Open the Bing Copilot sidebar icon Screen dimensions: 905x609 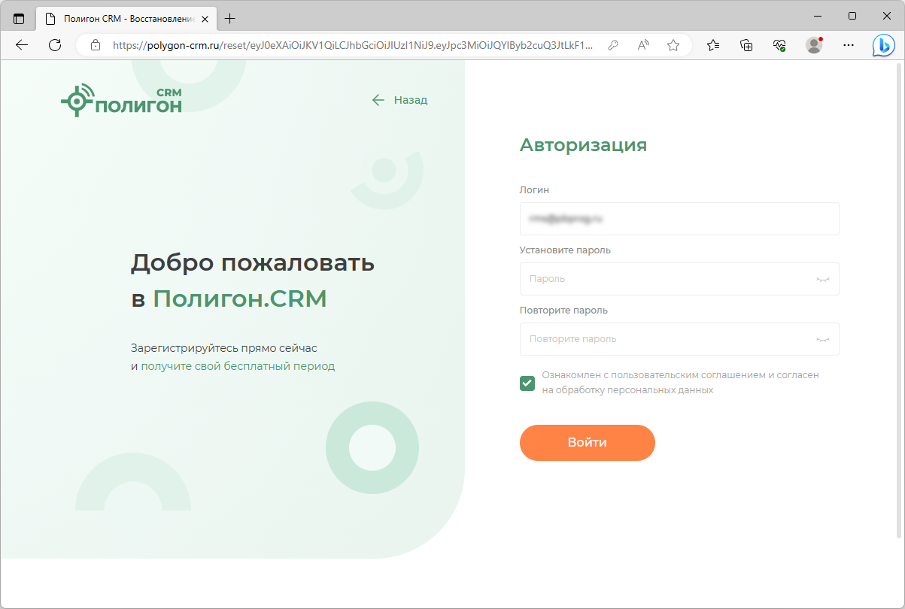pos(883,45)
